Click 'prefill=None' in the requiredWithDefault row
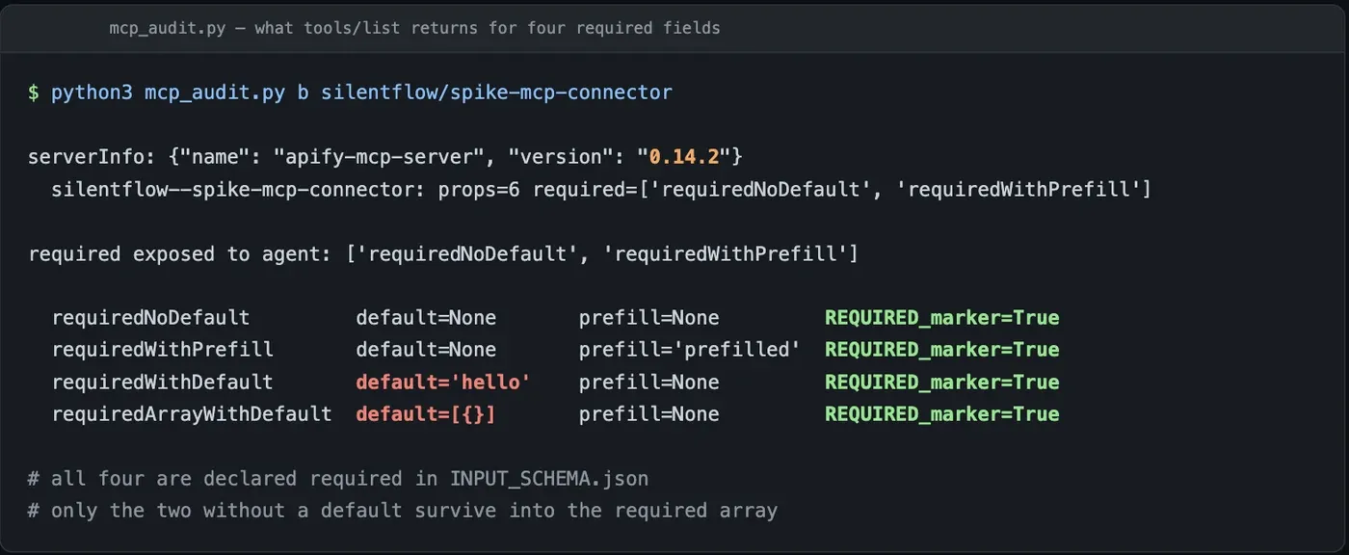This screenshot has height=555, width=1349. tap(648, 383)
